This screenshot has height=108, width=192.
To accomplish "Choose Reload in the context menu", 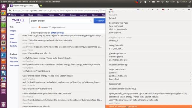I will (x=149, y=18).
